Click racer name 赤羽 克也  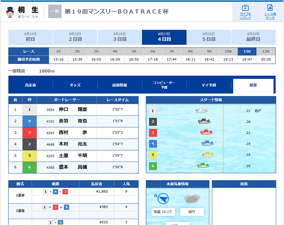coord(73,121)
